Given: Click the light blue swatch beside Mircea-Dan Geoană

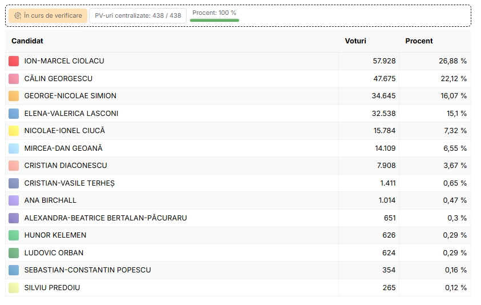Looking at the screenshot, I should click(x=14, y=149).
